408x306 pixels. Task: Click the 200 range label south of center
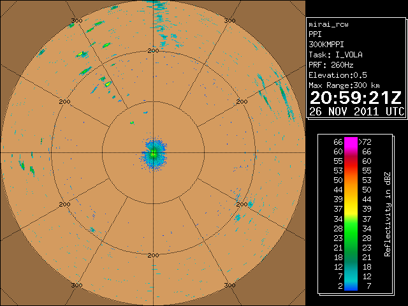(x=153, y=256)
